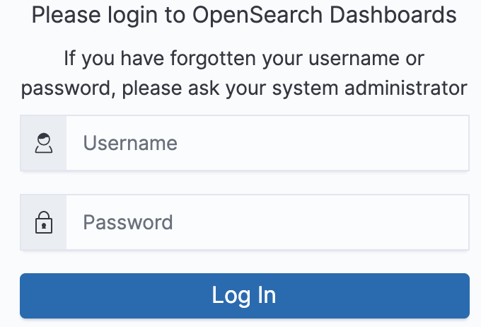
Task: Select the person icon in the username row
Action: click(44, 143)
